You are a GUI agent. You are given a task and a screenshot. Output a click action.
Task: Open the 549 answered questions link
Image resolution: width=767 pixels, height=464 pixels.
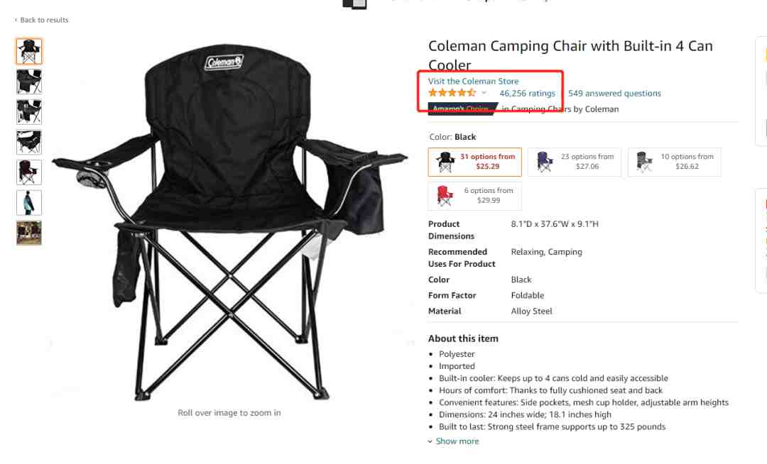coord(614,93)
